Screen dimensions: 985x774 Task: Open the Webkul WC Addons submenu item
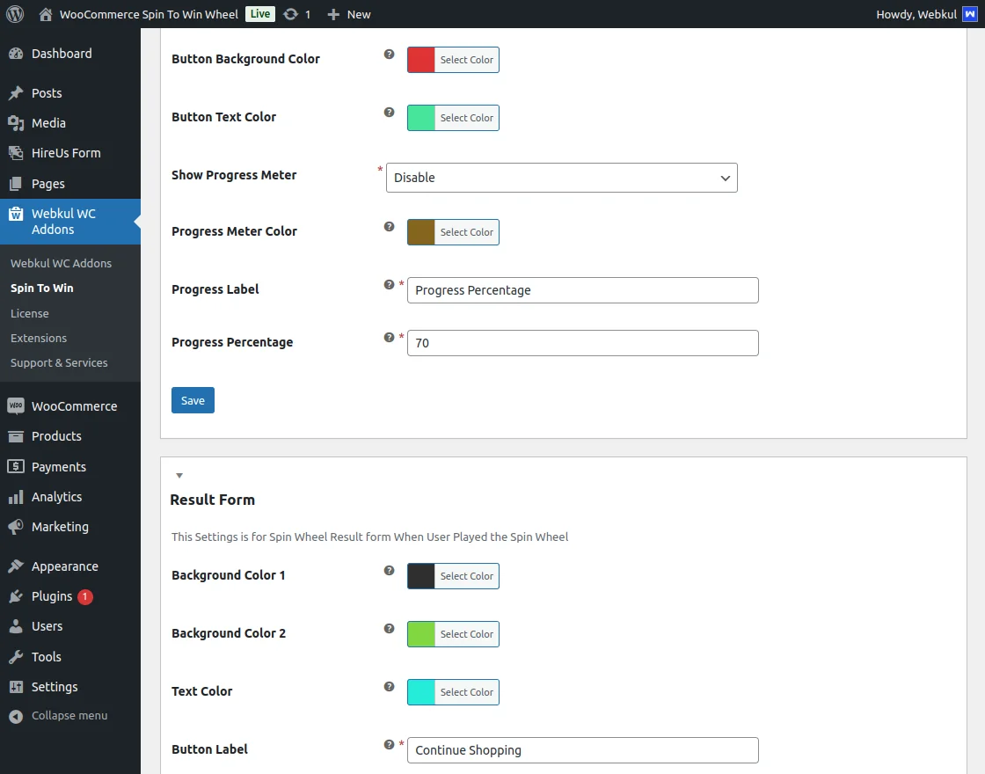61,263
